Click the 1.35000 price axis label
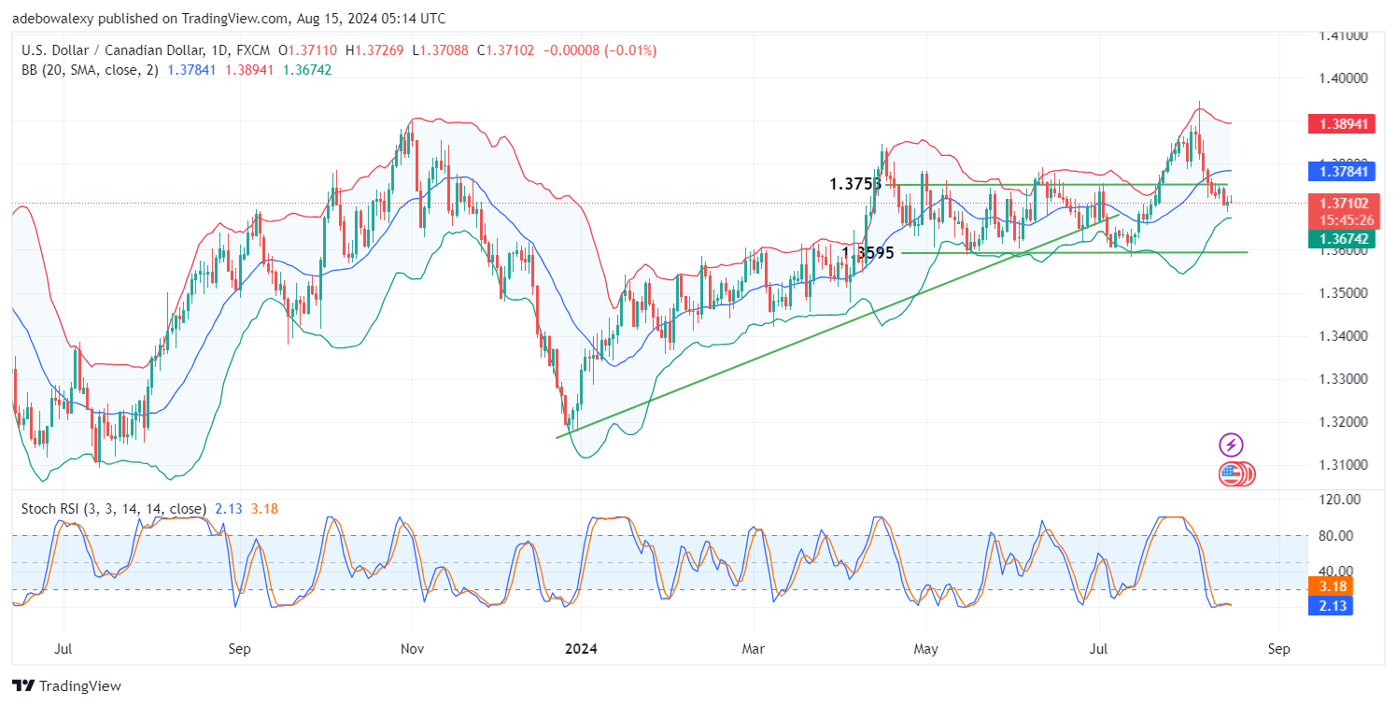 click(x=1343, y=293)
